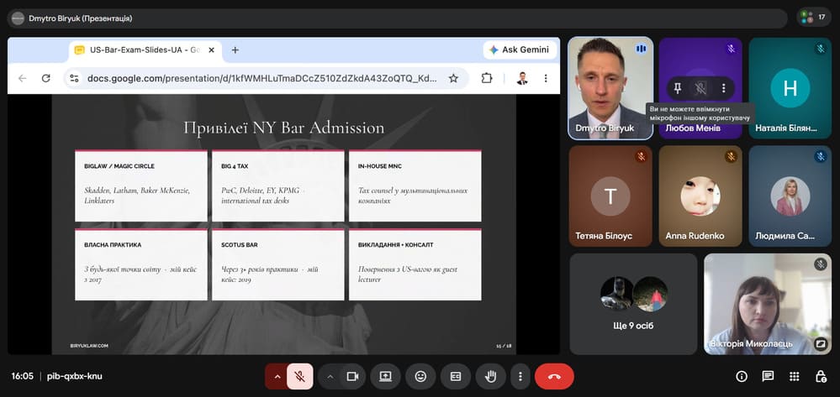
Task: Select Anna Rudenko's participant tile
Action: (700, 196)
